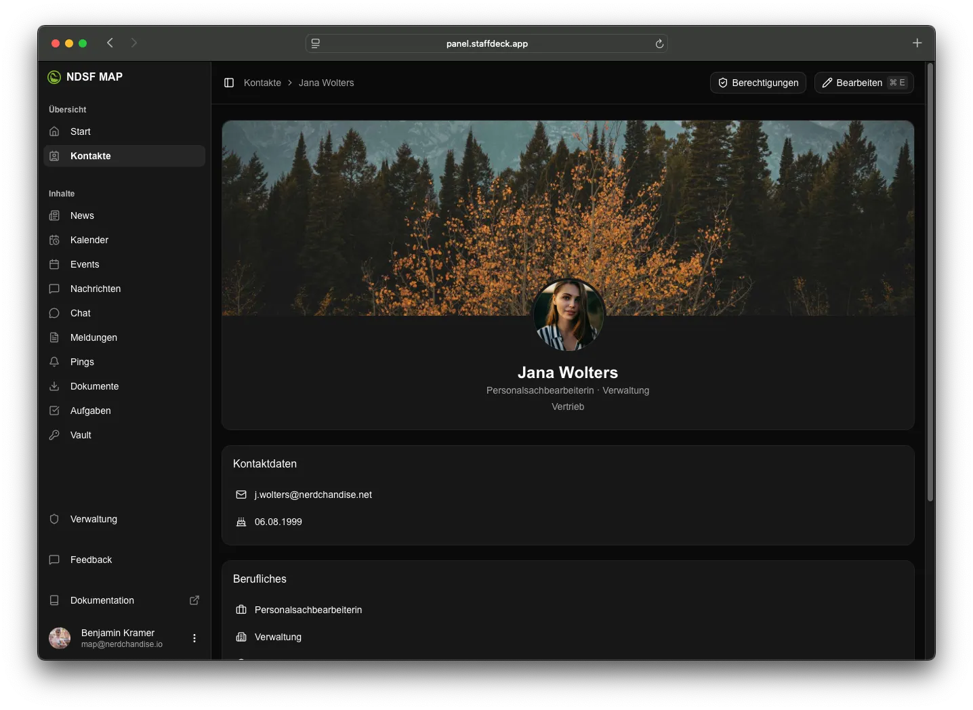
Task: Reload the page in the address bar
Action: click(659, 43)
